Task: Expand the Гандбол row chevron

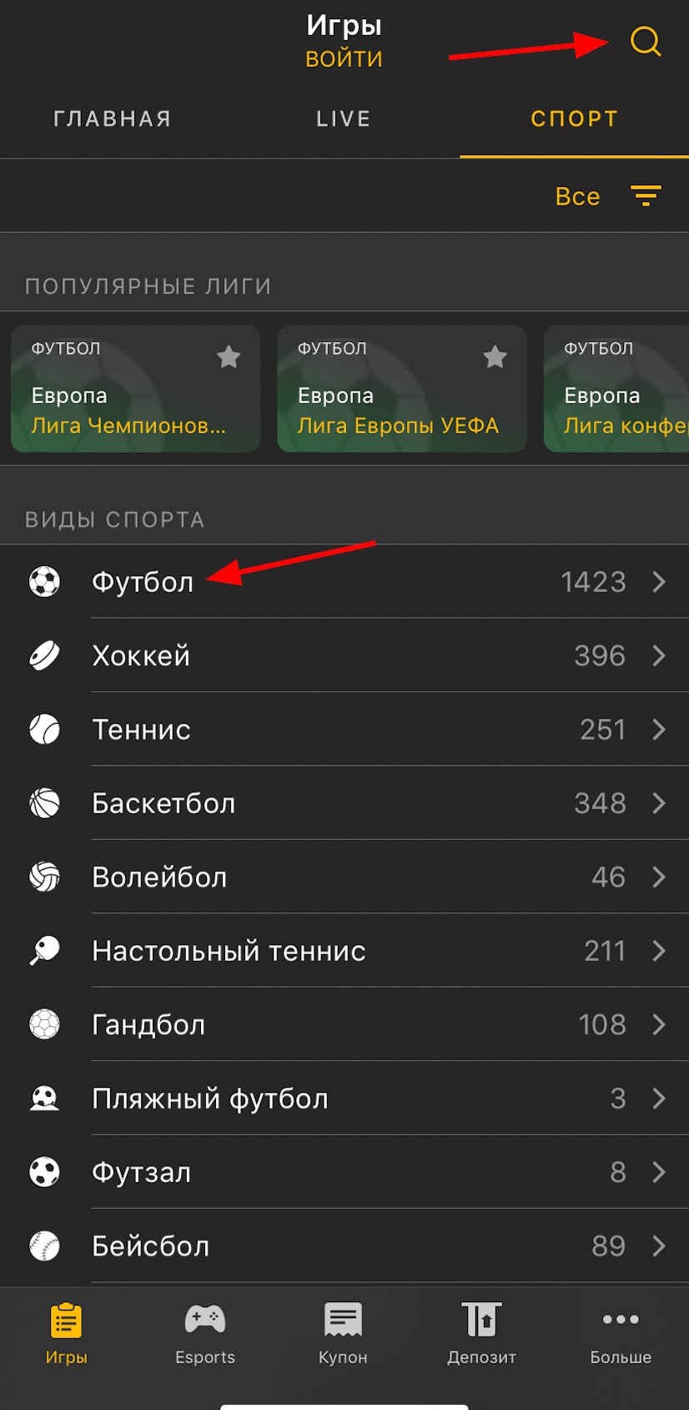Action: [659, 1024]
